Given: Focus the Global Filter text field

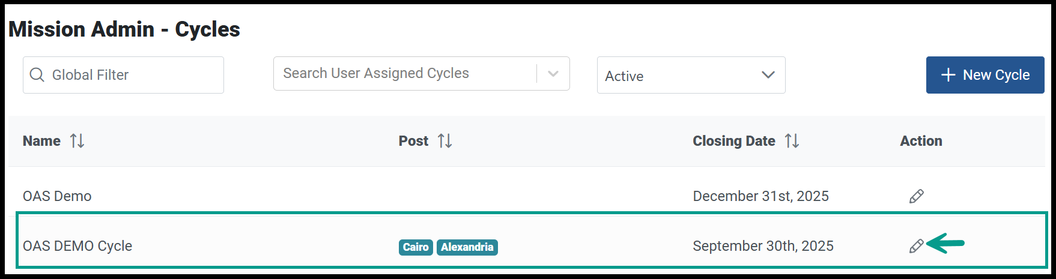Looking at the screenshot, I should [x=123, y=75].
